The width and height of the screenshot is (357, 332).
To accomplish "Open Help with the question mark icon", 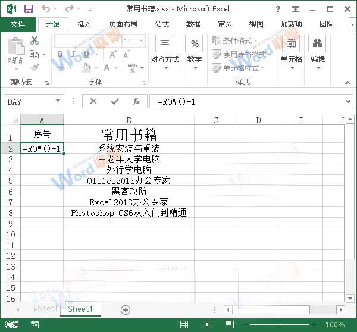I will point(278,9).
